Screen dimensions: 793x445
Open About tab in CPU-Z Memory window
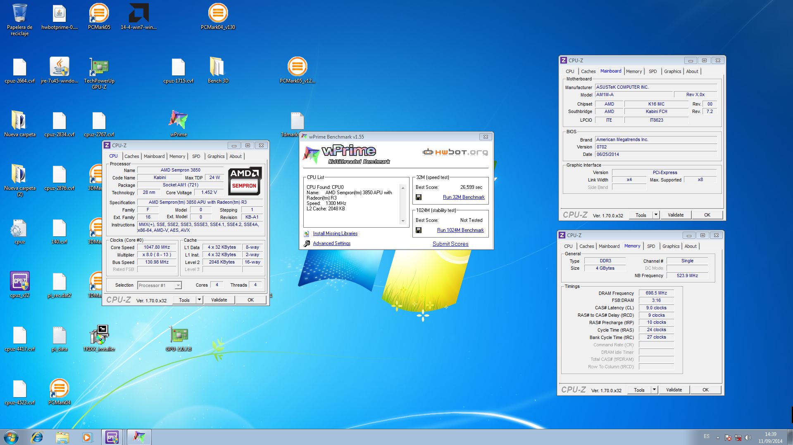tap(691, 246)
